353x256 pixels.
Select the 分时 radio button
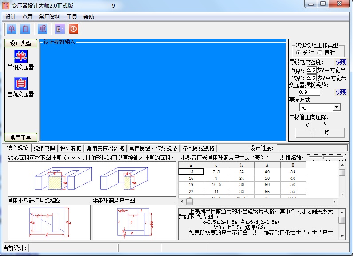pyautogui.click(x=298, y=53)
